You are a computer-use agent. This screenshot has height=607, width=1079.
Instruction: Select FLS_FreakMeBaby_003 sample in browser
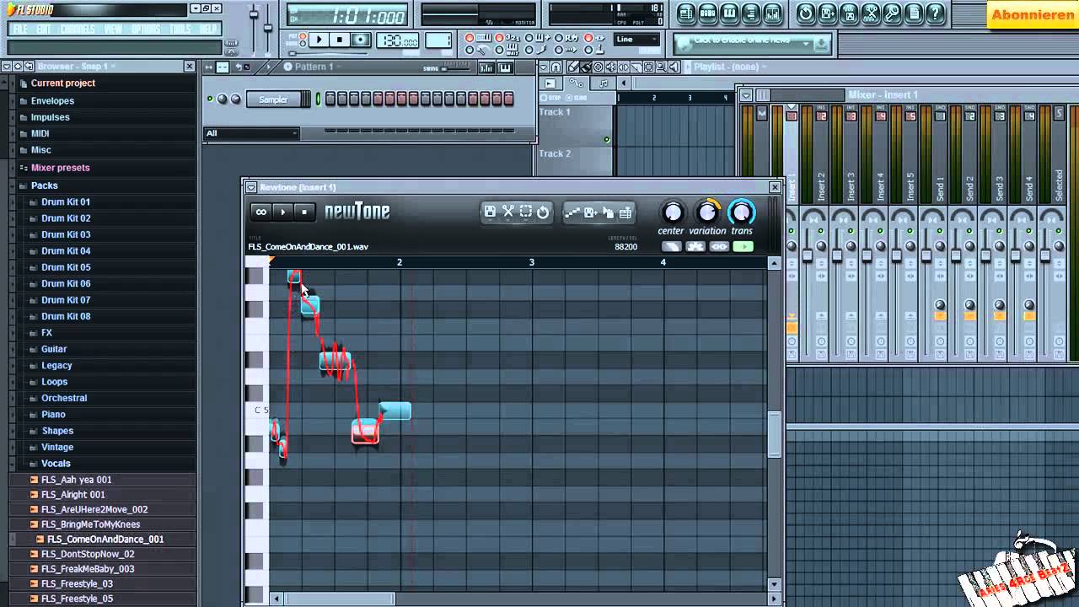88,569
